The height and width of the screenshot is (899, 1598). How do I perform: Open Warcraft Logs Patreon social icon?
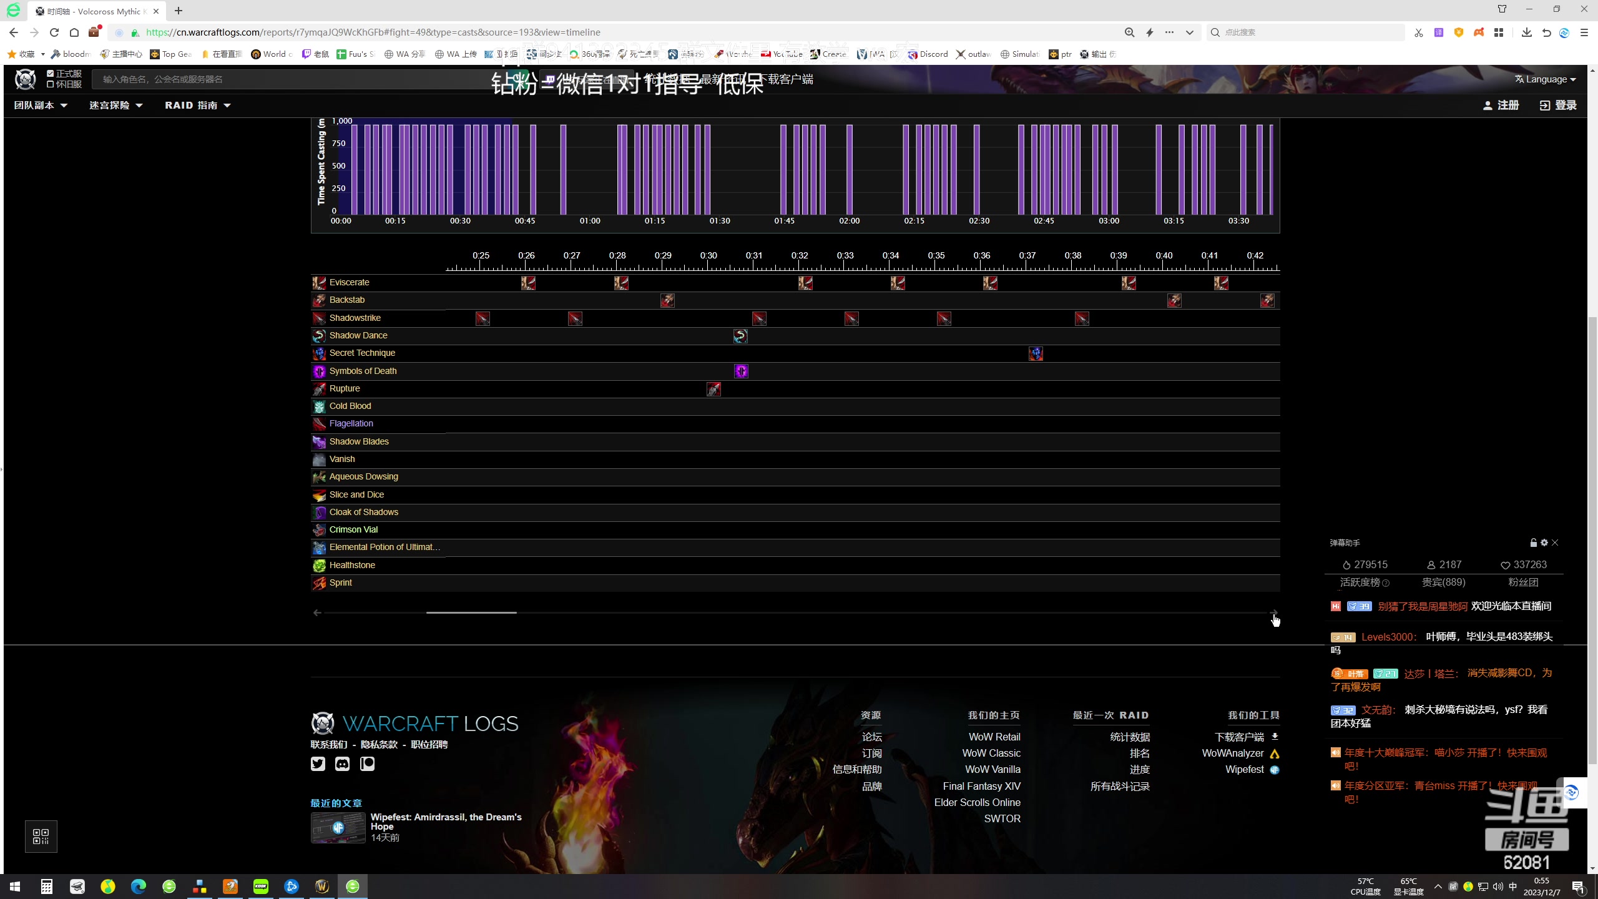coord(367,764)
